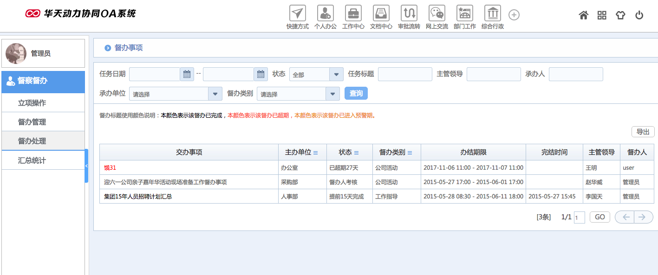Open the start date calendar picker
The image size is (658, 275).
187,74
